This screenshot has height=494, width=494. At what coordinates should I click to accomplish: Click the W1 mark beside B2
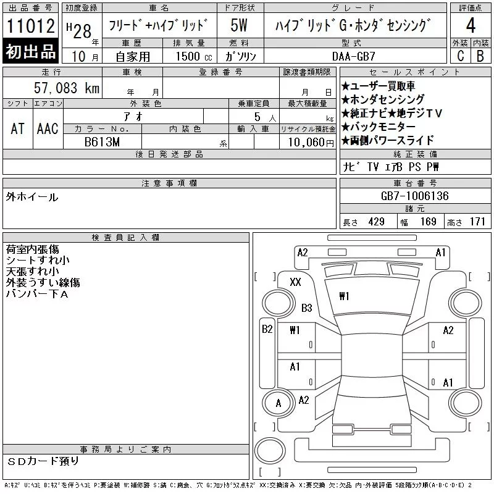point(295,330)
